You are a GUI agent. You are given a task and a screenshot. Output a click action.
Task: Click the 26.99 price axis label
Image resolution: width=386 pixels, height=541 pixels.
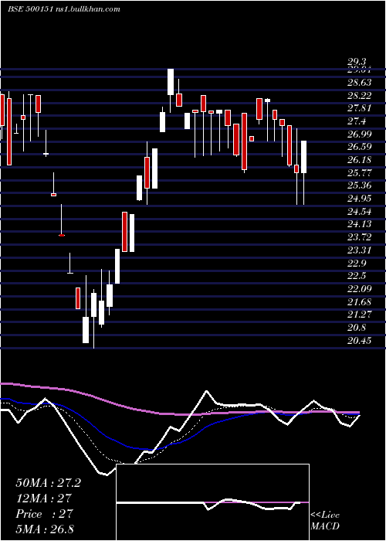click(x=359, y=134)
